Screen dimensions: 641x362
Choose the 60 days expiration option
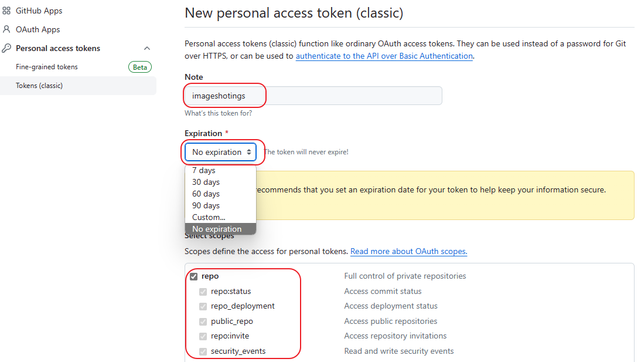pyautogui.click(x=206, y=194)
